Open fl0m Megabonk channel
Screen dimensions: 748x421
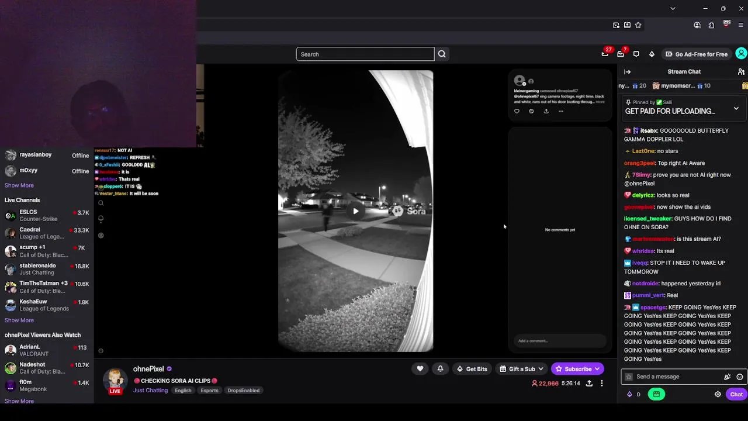click(x=47, y=385)
